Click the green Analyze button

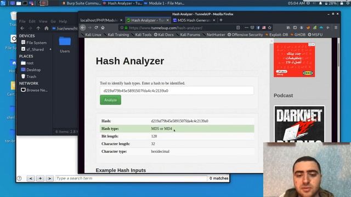click(x=110, y=100)
